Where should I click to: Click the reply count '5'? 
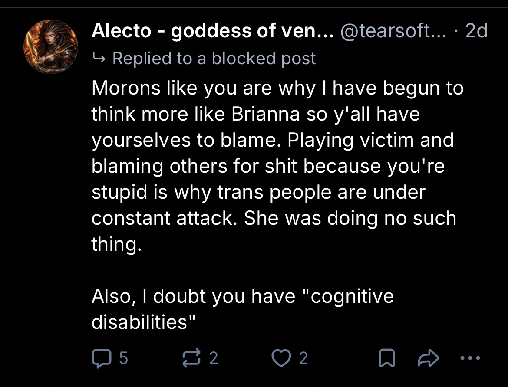tap(123, 358)
